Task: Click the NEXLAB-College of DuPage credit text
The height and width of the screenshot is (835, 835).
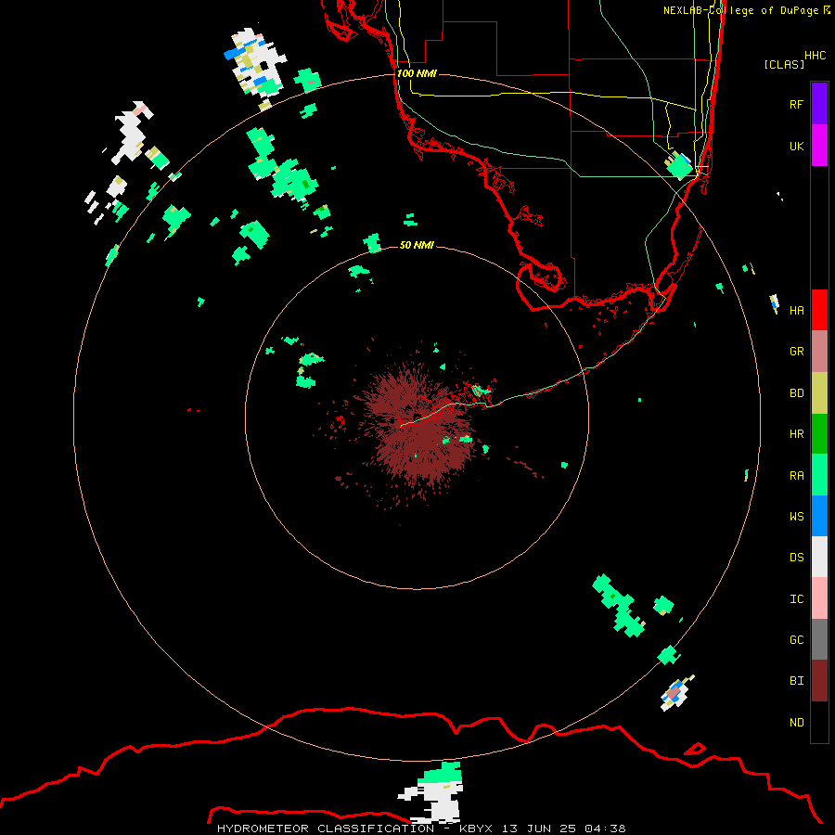Action: [x=746, y=10]
